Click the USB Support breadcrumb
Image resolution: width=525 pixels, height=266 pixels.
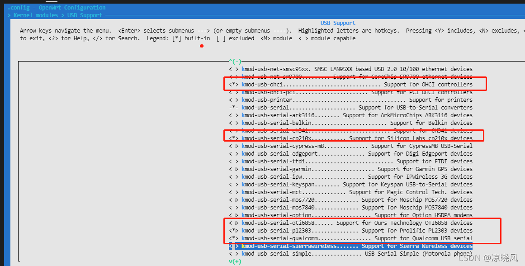click(85, 15)
